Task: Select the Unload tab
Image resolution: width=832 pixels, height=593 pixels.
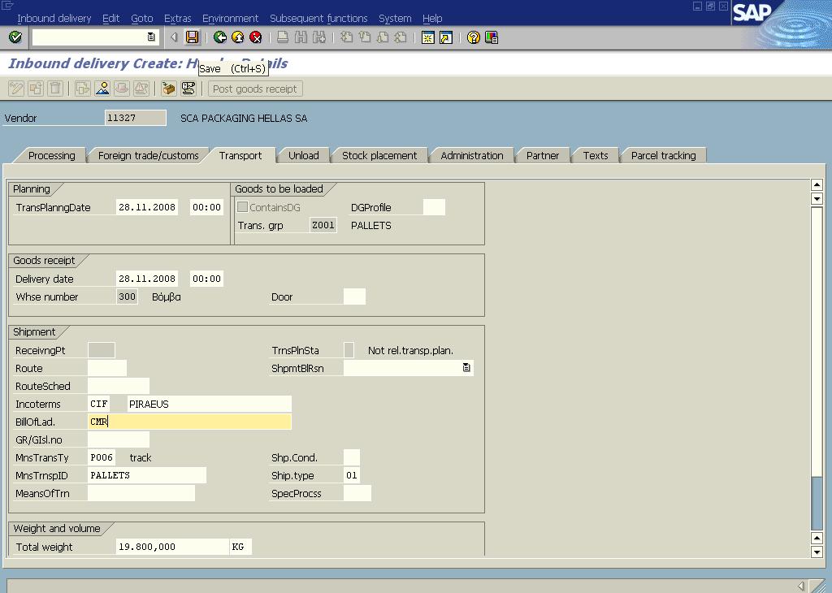Action: (304, 155)
